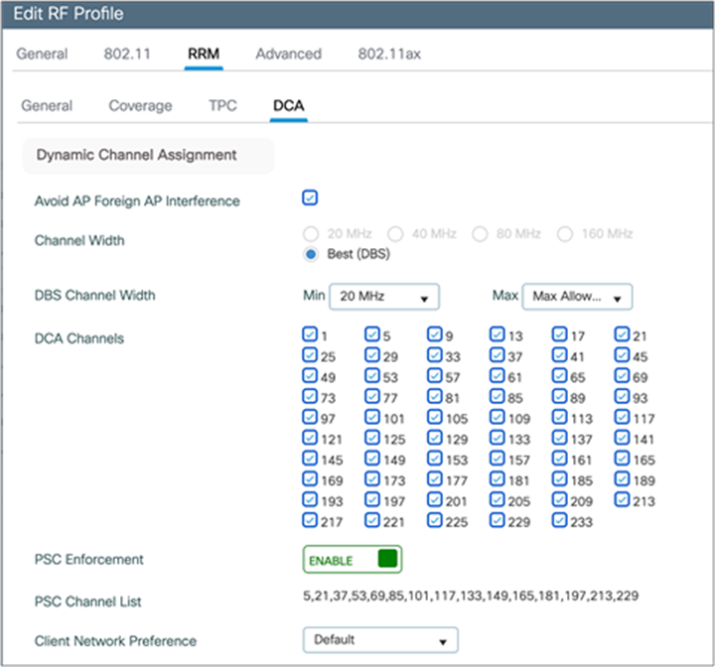Screen dimensions: 715x667
Task: Toggle DCA channel 69 checkbox
Action: point(623,376)
